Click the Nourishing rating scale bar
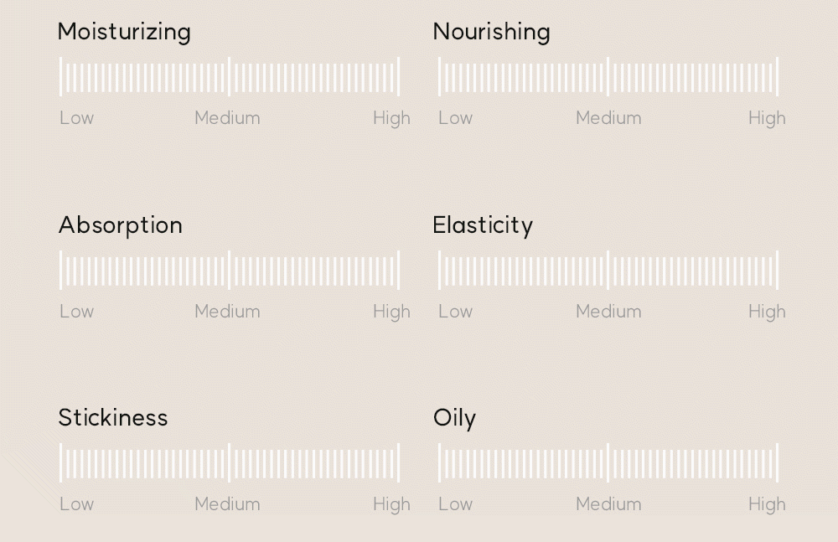Viewport: 838px width, 542px height. pos(608,77)
